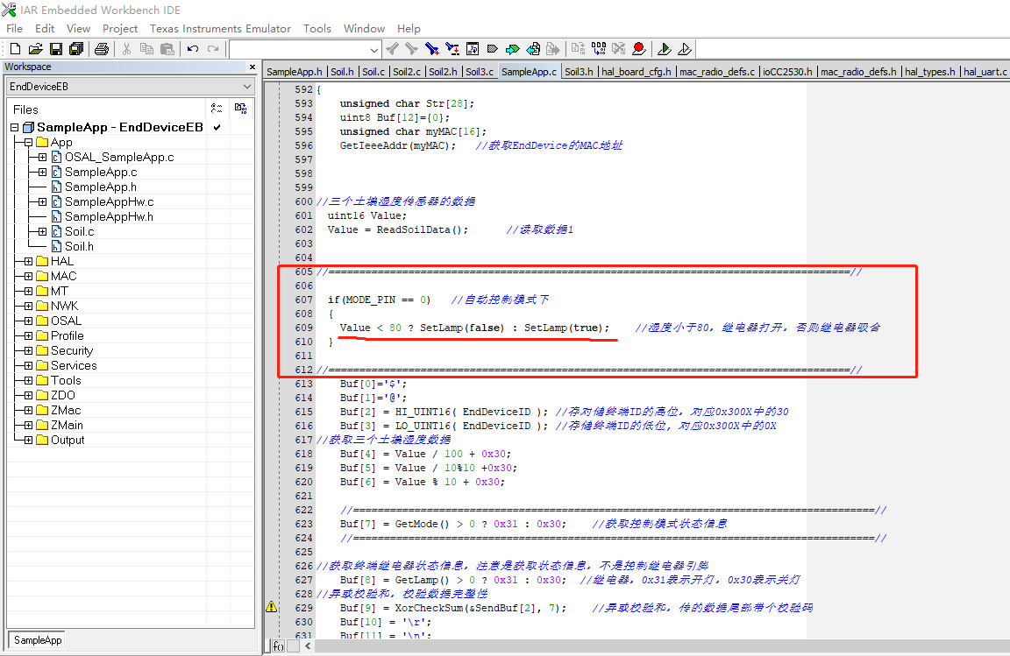The width and height of the screenshot is (1010, 656).
Task: Create a new document with toolbar icon
Action: point(16,49)
